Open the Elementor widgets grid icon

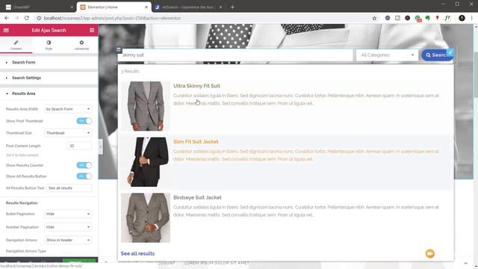pyautogui.click(x=92, y=30)
